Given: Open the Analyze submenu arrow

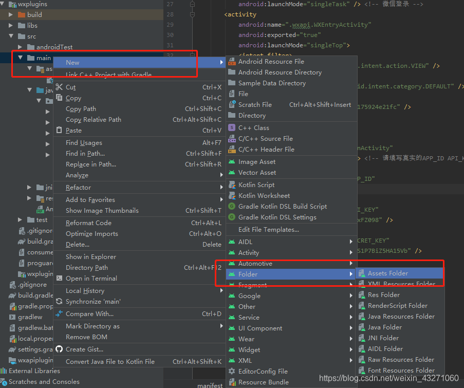Looking at the screenshot, I should coord(221,175).
